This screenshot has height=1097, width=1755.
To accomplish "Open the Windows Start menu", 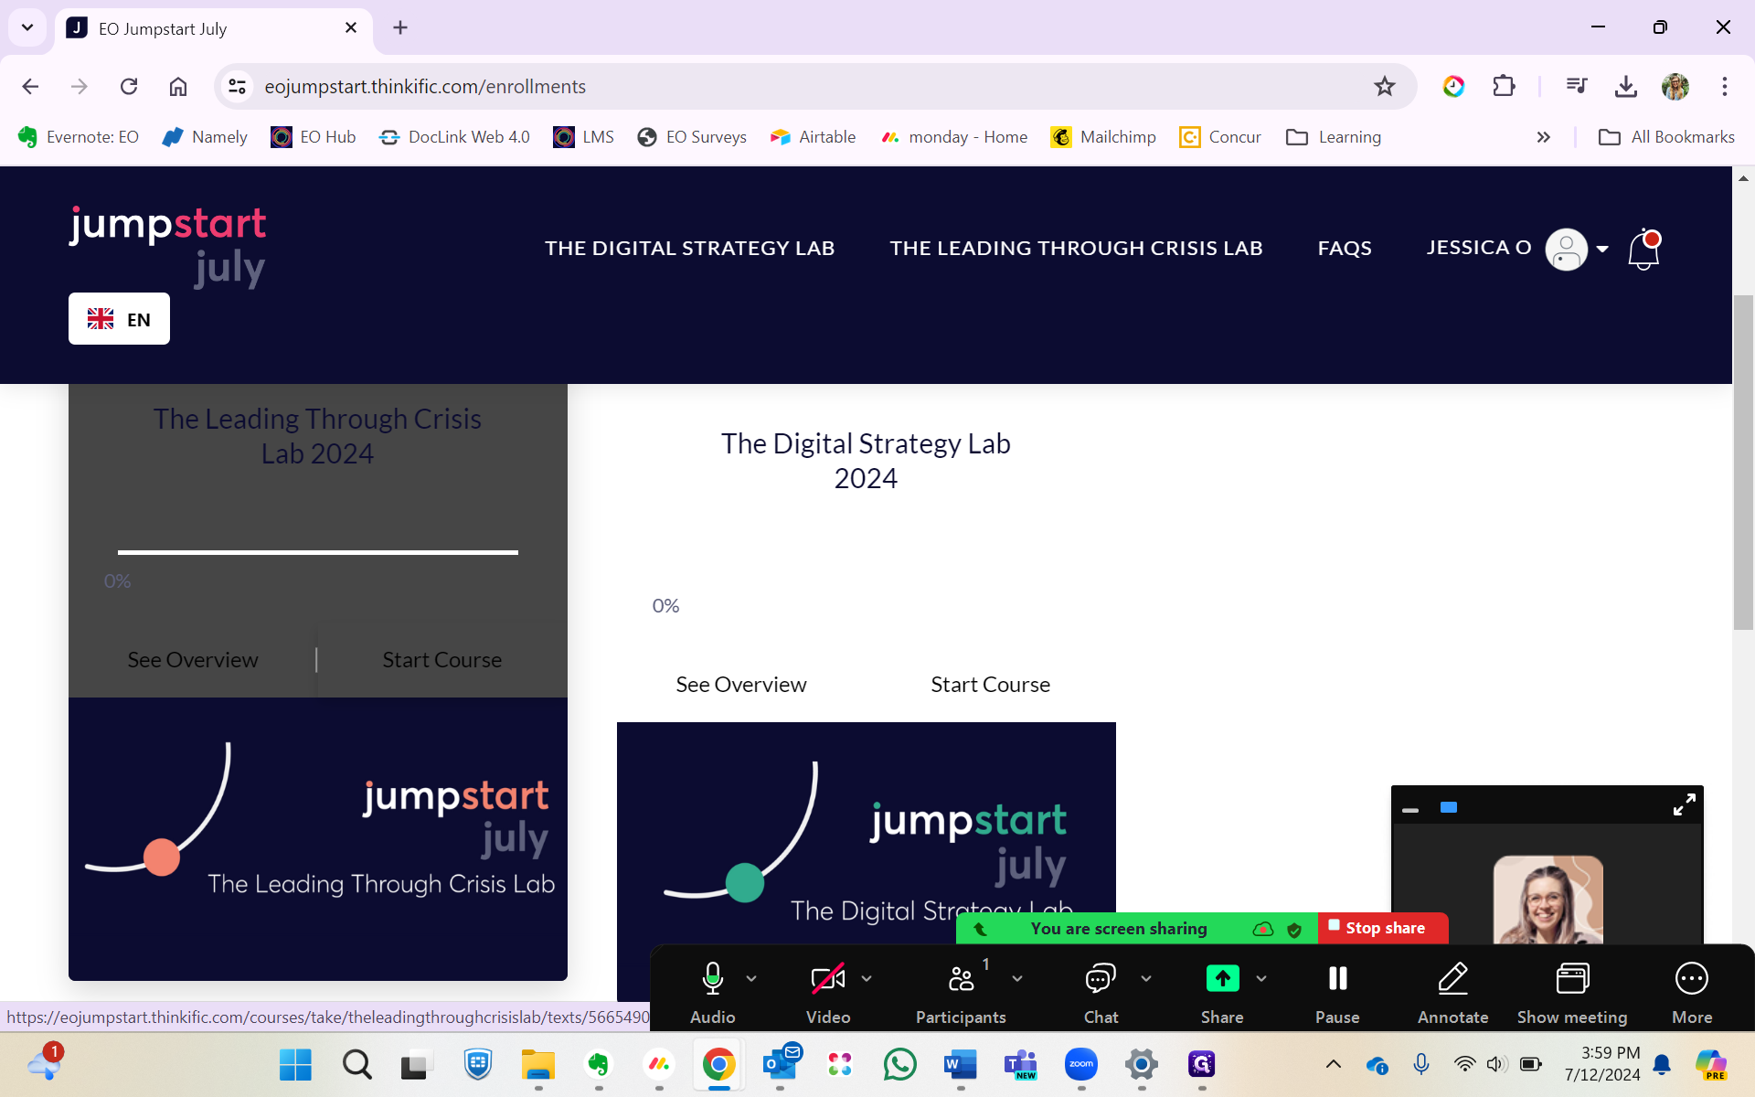I will 295,1064.
